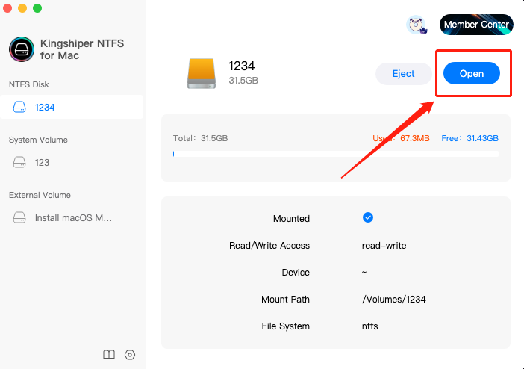Click the File System label
Image resolution: width=524 pixels, height=369 pixels.
286,326
